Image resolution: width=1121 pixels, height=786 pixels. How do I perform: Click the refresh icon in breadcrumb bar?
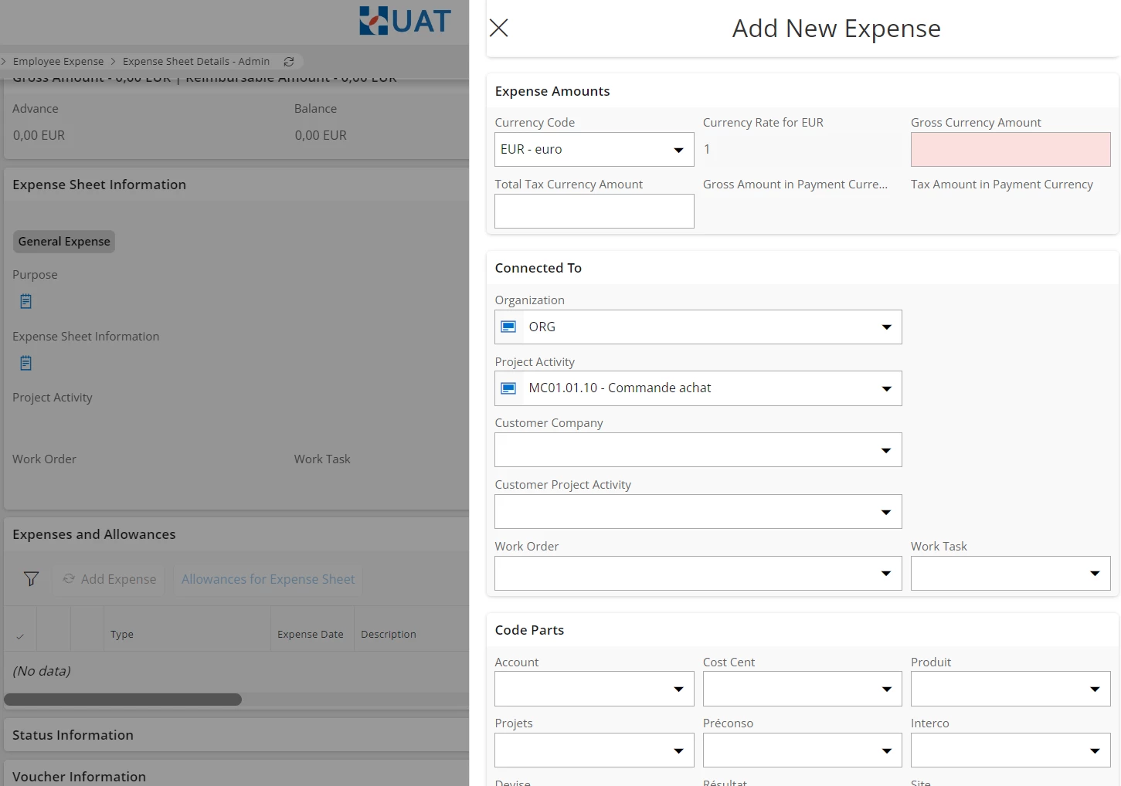(289, 62)
